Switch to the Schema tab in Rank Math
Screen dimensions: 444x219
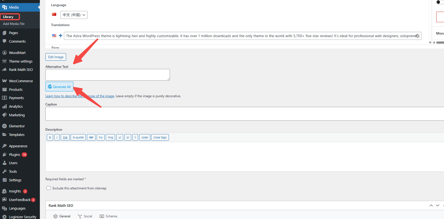109,216
